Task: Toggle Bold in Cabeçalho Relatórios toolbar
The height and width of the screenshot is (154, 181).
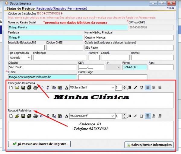Action: pyautogui.click(x=130, y=88)
